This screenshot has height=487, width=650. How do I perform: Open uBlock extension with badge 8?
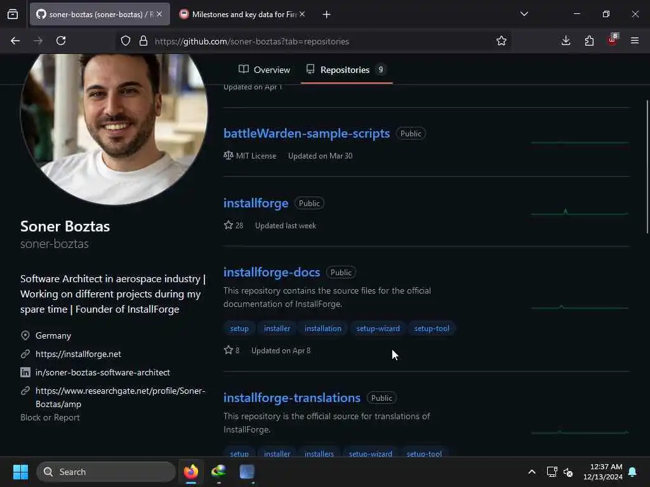coord(613,40)
